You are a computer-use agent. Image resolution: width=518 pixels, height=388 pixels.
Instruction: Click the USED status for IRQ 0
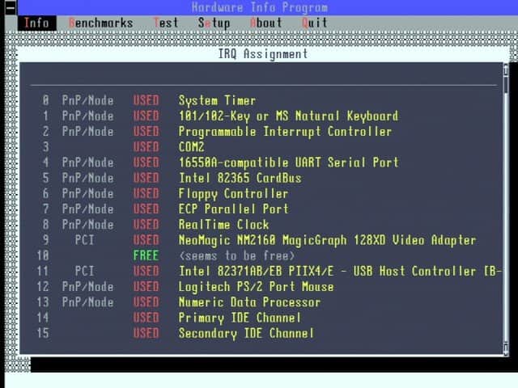(146, 100)
